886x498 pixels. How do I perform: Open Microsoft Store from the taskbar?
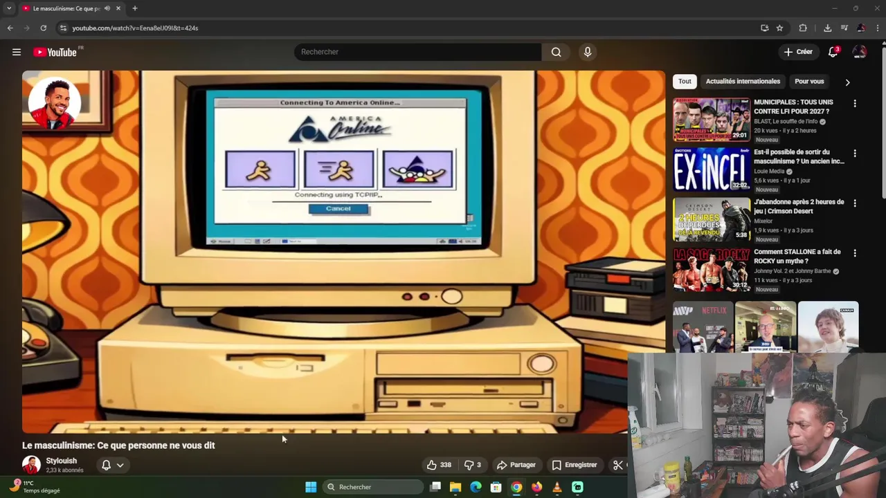(496, 487)
